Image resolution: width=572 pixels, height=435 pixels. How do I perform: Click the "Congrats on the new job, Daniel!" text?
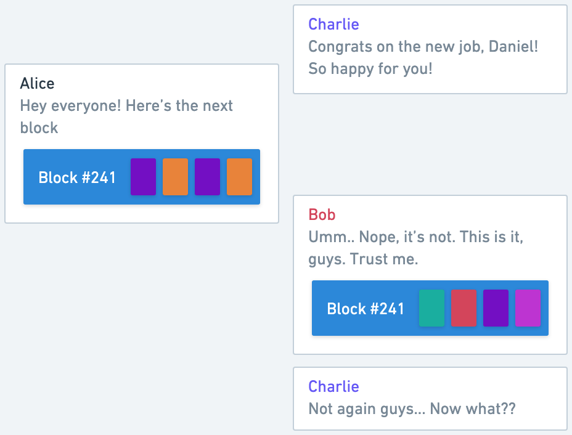[x=423, y=47]
